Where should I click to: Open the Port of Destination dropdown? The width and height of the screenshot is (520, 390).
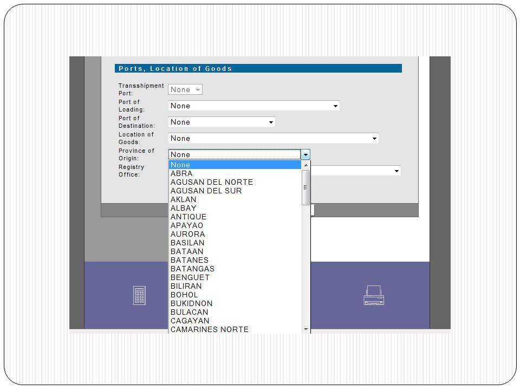tap(222, 122)
